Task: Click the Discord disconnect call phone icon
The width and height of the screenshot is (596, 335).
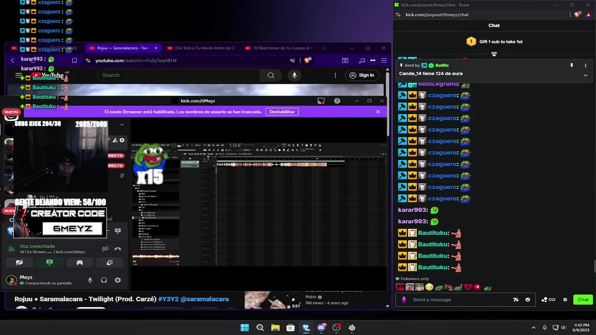Action: [118, 249]
